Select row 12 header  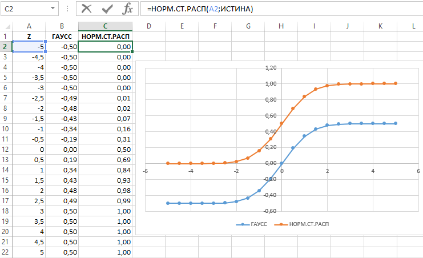pyautogui.click(x=5, y=149)
